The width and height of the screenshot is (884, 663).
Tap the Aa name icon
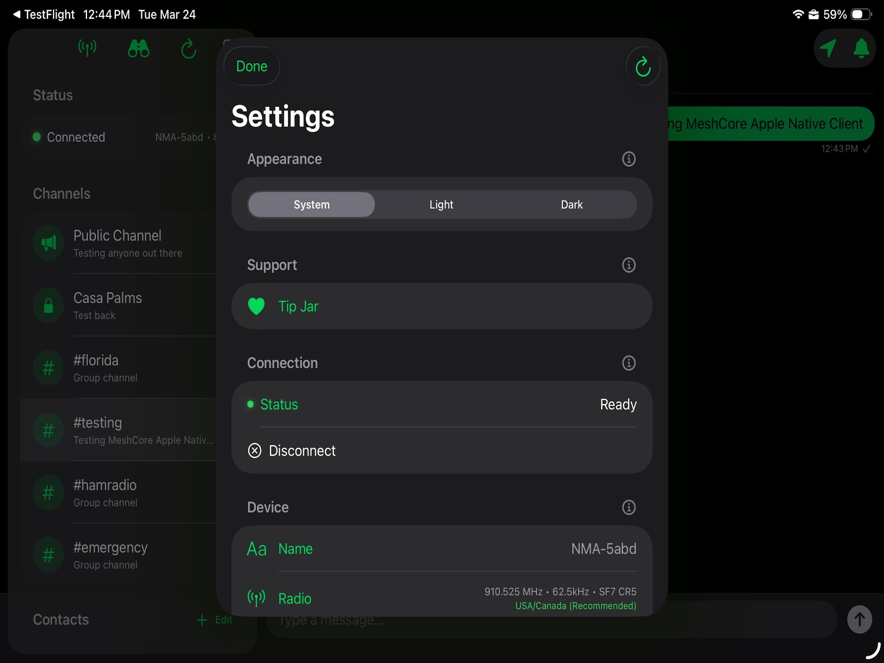click(257, 549)
